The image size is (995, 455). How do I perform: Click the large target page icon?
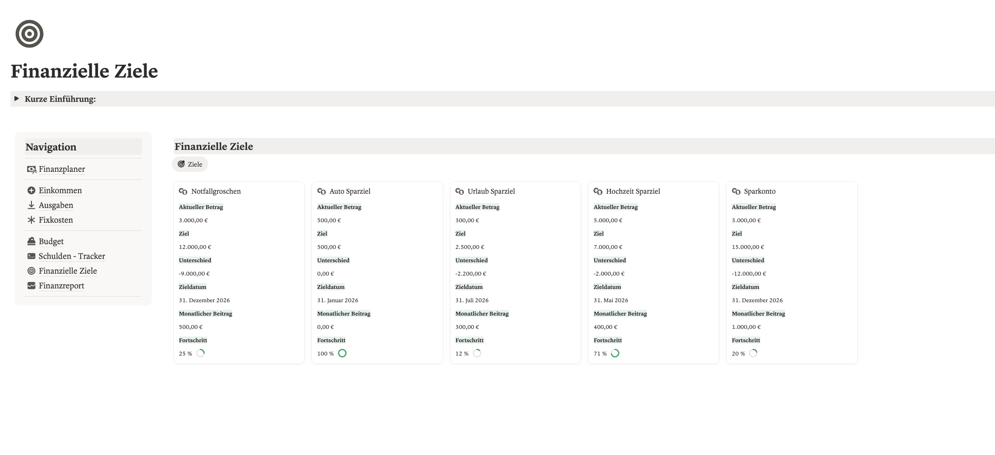click(30, 34)
